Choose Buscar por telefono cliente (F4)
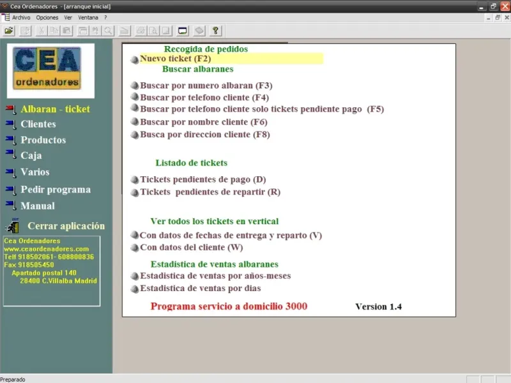 [204, 98]
